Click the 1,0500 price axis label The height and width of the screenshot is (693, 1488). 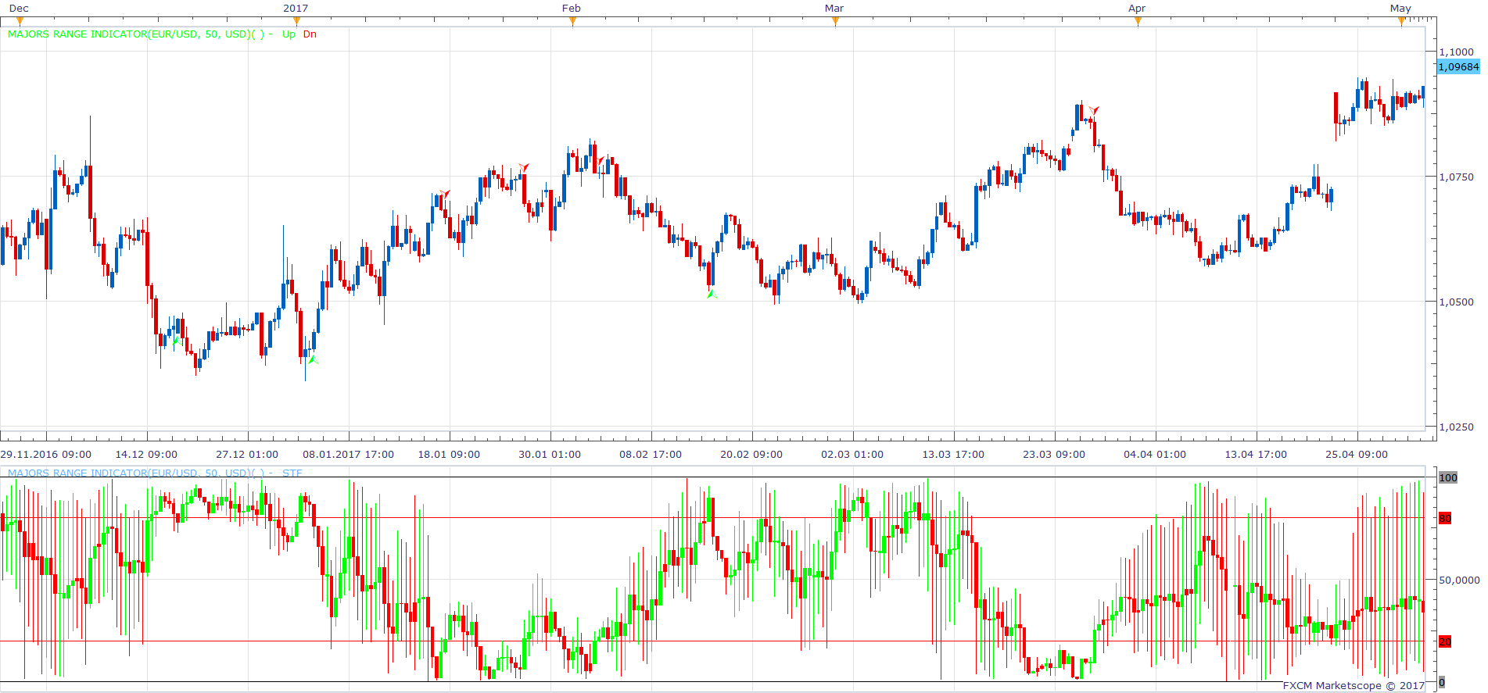(1456, 302)
